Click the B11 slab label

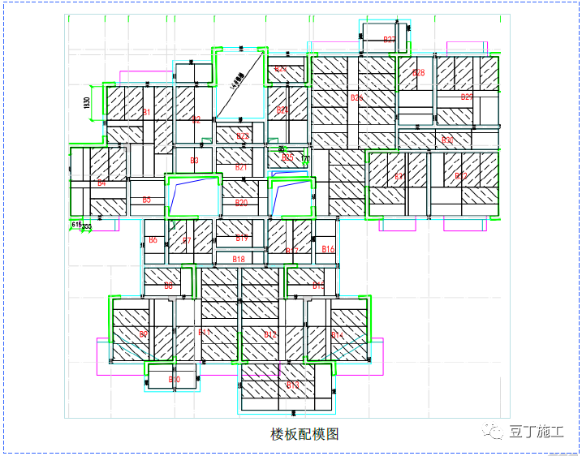pyautogui.click(x=204, y=332)
